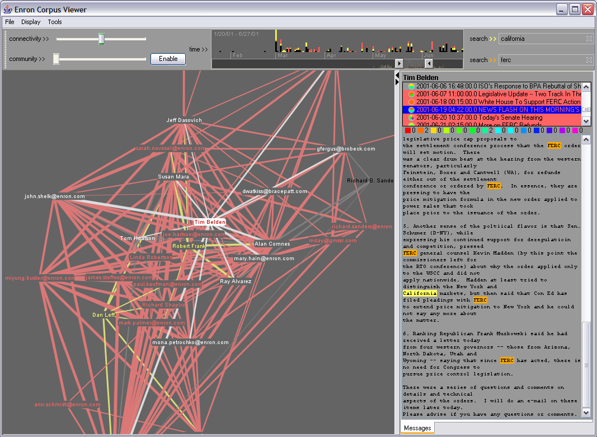Select the Susan Mara node
Viewport: 597px width, 437px height.
[x=173, y=177]
